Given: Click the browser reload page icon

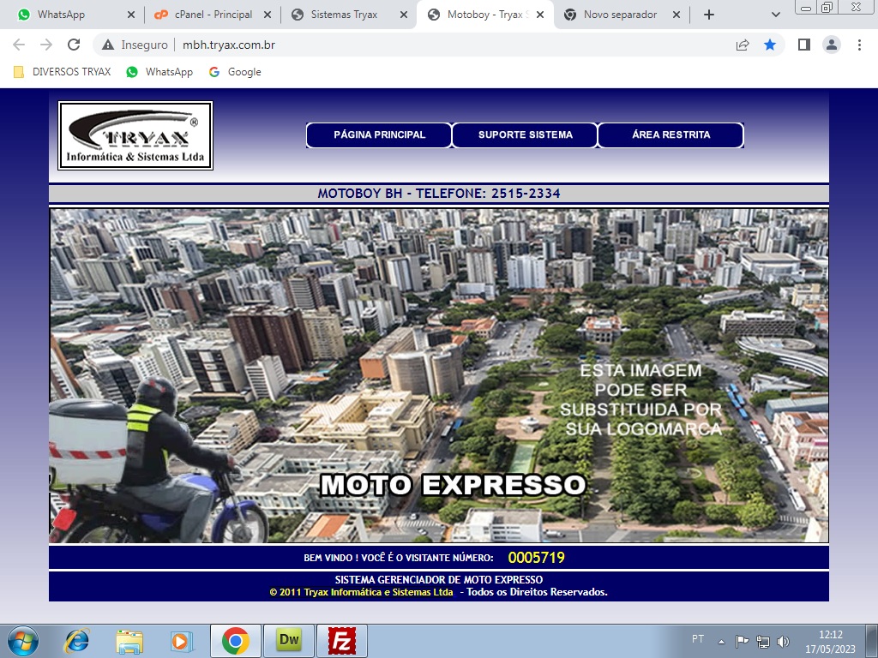Looking at the screenshot, I should (74, 45).
